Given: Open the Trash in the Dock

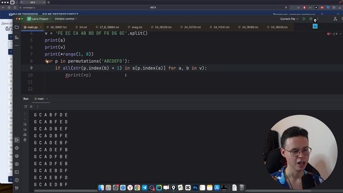Looking at the screenshot, I should (242, 188).
